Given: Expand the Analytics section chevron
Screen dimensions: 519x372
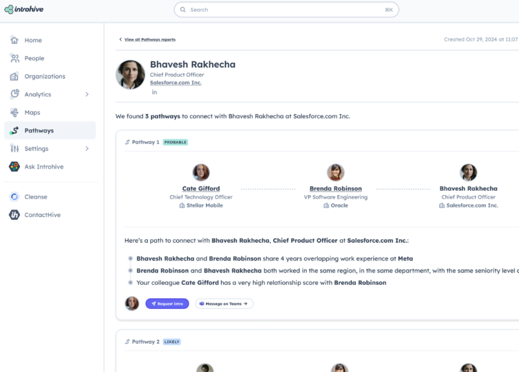Looking at the screenshot, I should coord(87,94).
